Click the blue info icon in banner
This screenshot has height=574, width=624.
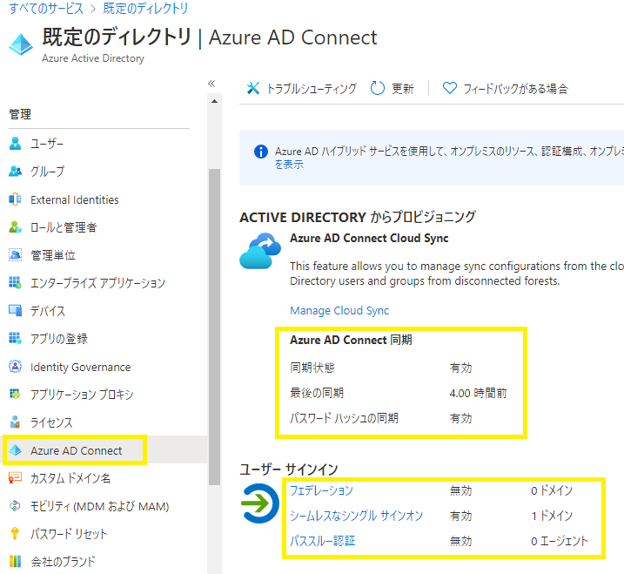click(261, 152)
